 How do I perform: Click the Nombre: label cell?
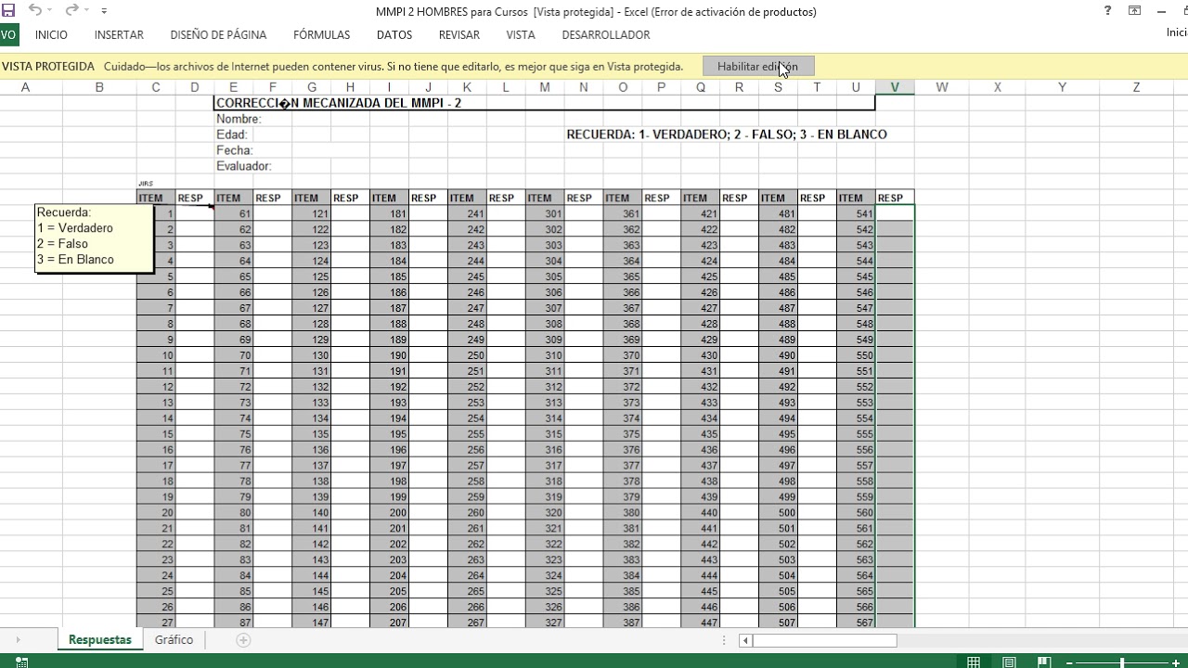click(x=239, y=119)
